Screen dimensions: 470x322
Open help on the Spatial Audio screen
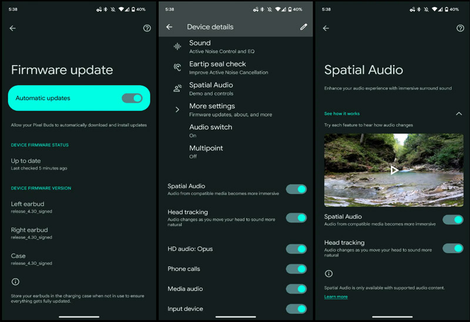(x=460, y=28)
